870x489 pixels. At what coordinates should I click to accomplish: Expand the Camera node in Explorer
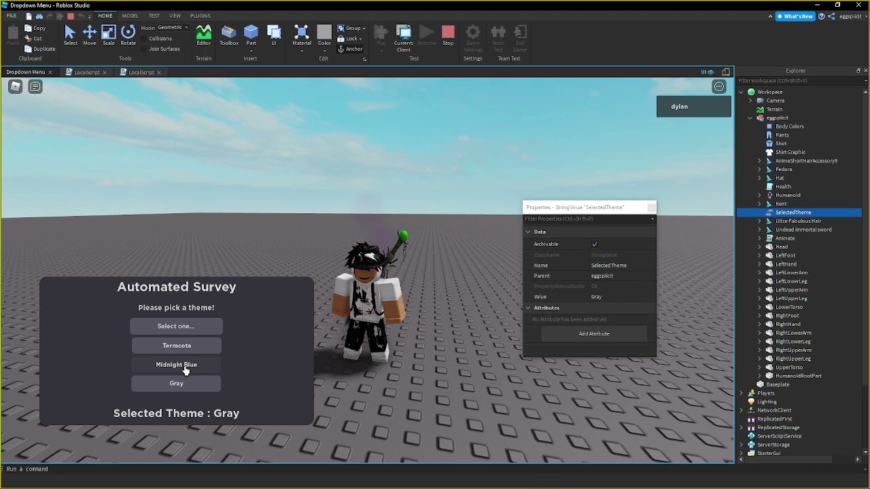pyautogui.click(x=750, y=101)
